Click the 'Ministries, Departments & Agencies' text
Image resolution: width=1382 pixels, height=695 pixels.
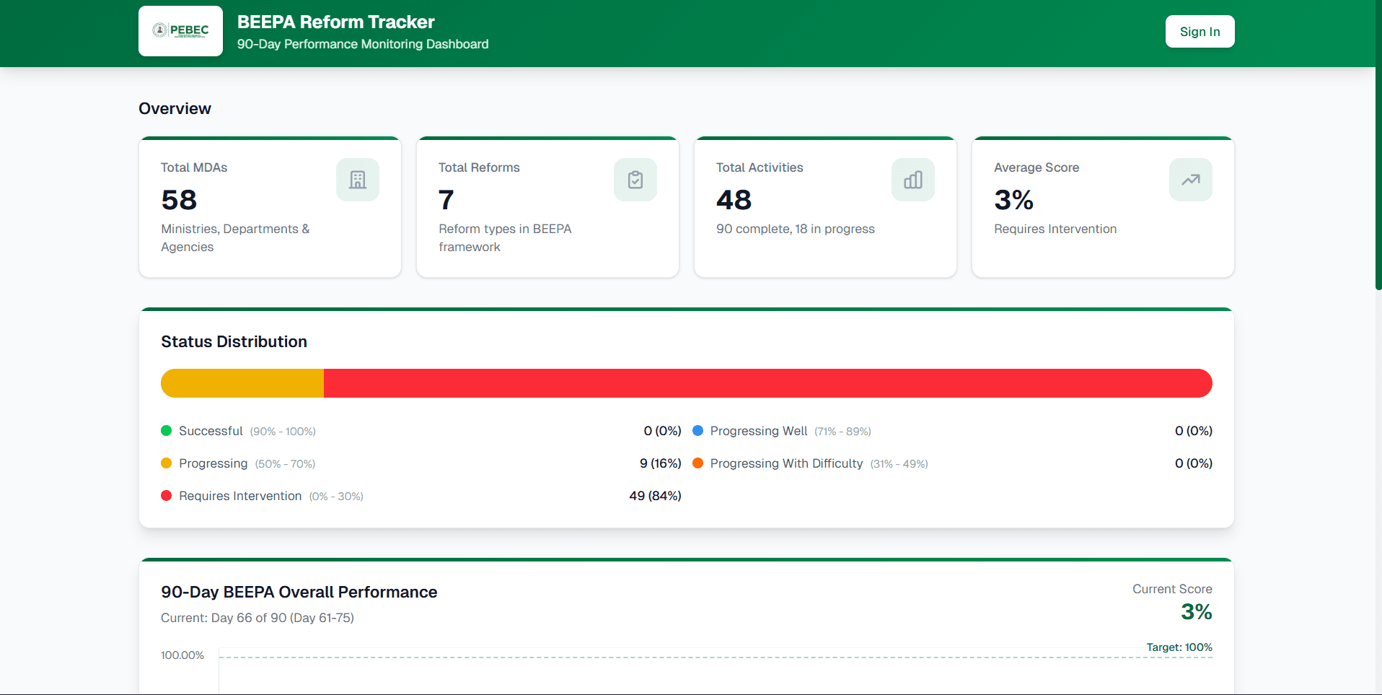[x=235, y=237]
